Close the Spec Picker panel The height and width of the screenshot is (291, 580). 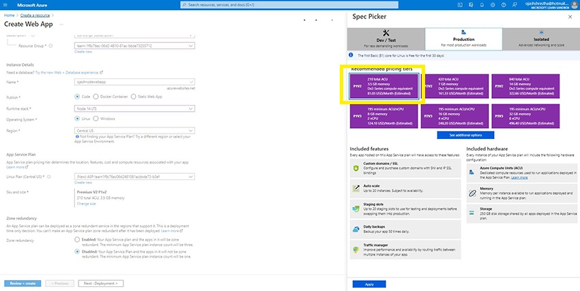click(x=570, y=17)
